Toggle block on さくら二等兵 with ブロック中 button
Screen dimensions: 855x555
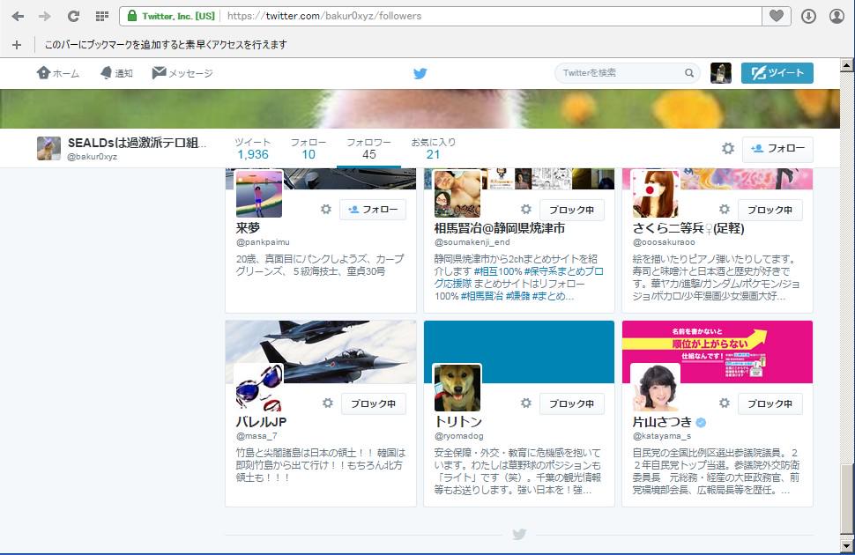769,210
